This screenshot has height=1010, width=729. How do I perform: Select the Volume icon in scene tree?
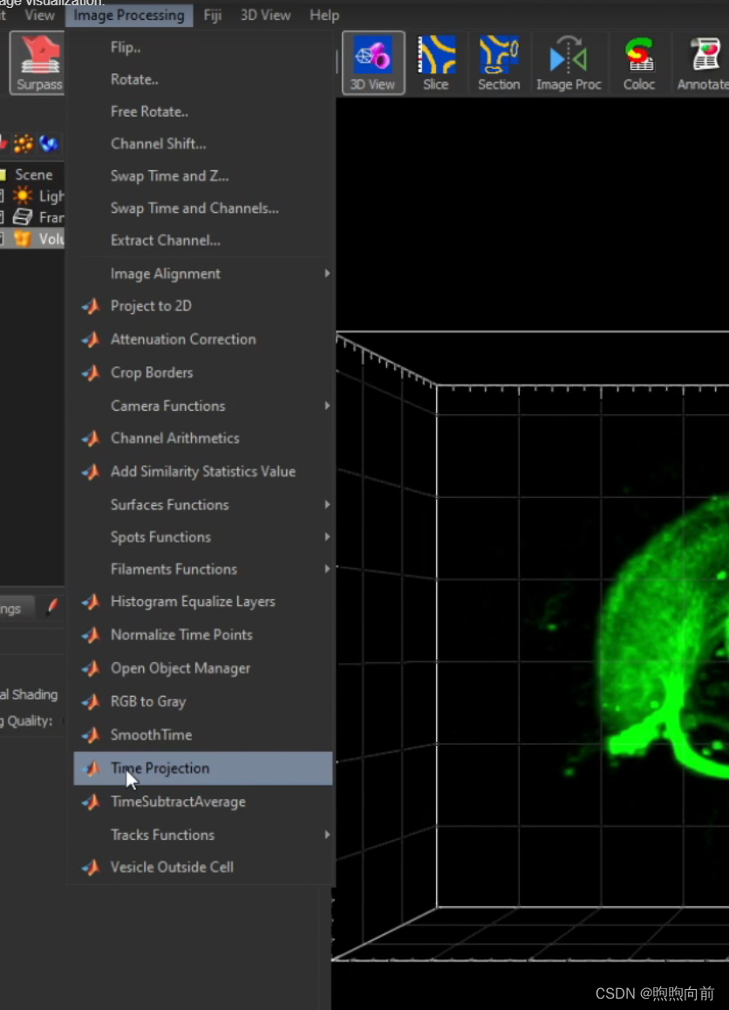click(x=23, y=239)
